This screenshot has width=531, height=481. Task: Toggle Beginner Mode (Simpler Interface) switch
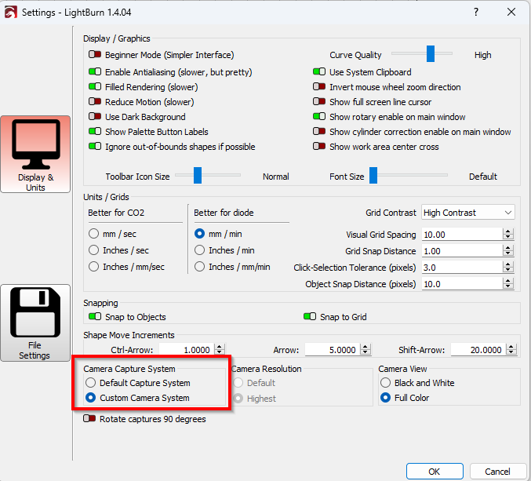[x=95, y=55]
